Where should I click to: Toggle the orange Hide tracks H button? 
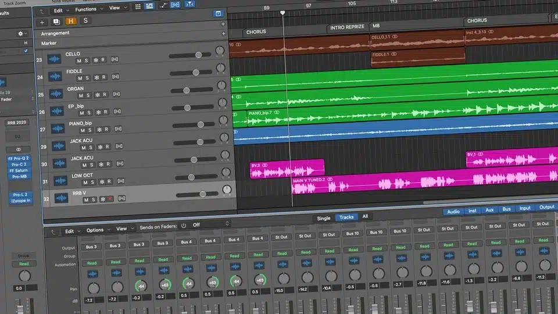[x=71, y=22]
